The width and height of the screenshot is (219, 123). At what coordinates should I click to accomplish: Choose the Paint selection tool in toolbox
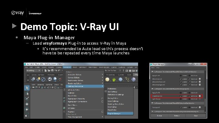27,99
